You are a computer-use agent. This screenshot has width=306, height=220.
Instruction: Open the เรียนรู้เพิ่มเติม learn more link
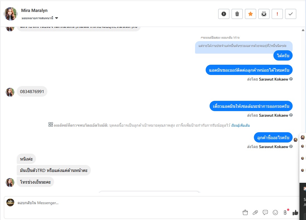click(x=241, y=126)
